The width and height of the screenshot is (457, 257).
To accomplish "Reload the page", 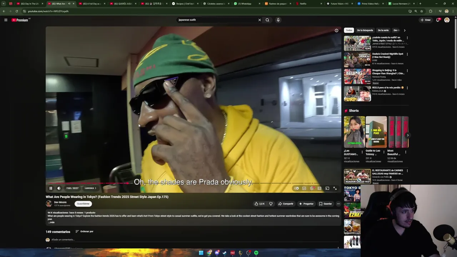I will click(17, 11).
